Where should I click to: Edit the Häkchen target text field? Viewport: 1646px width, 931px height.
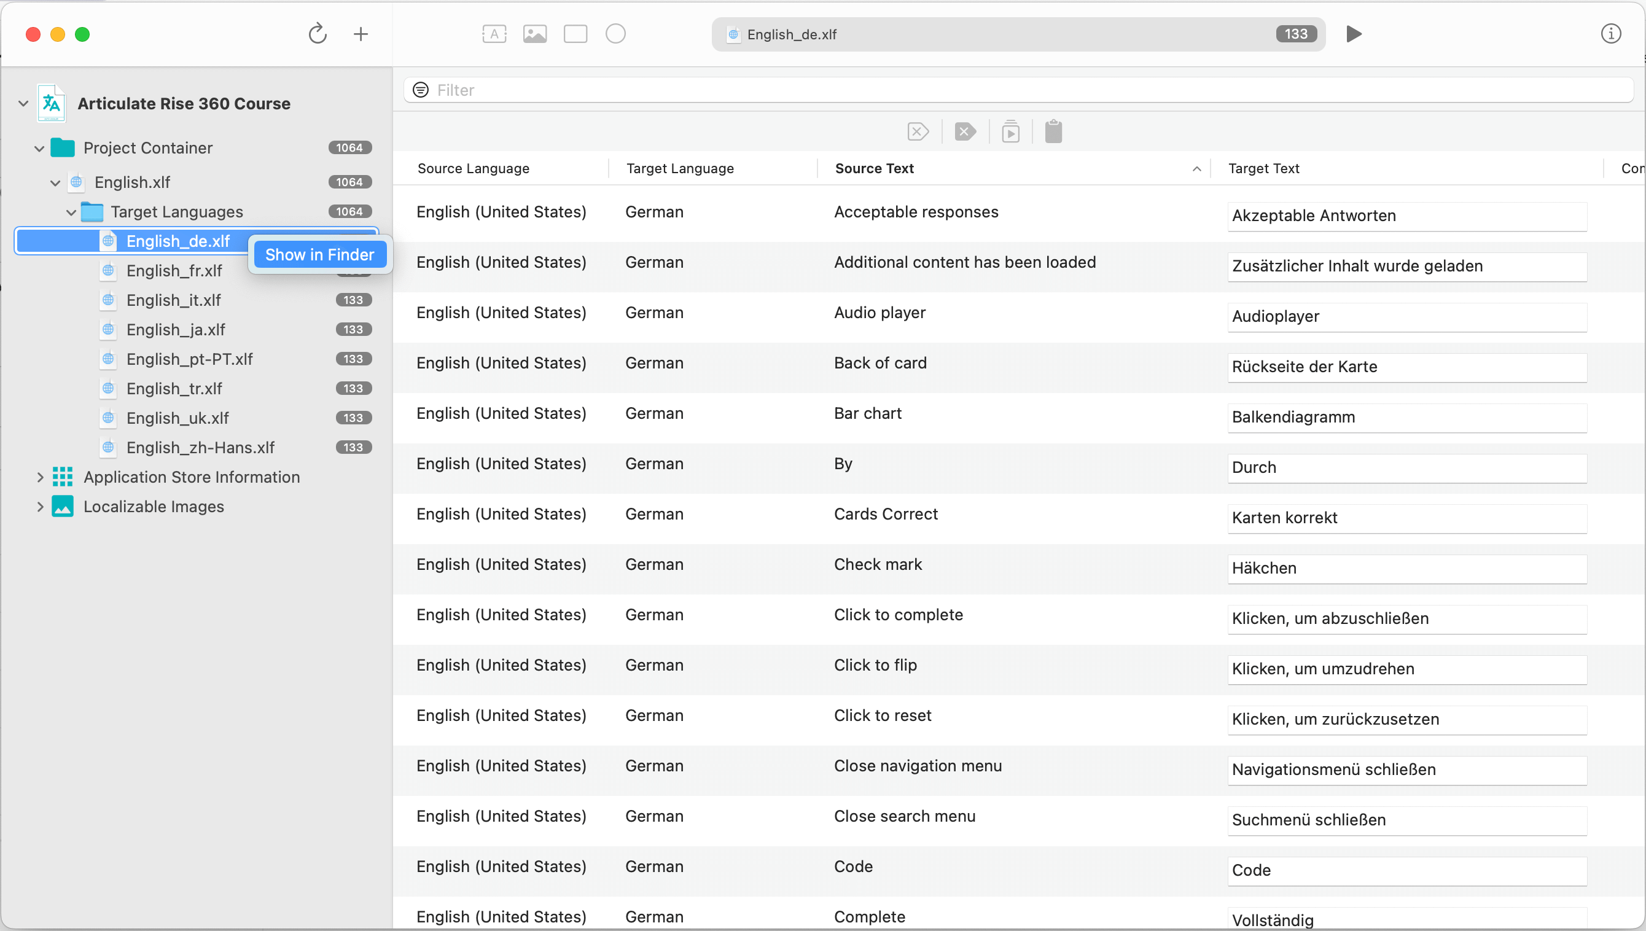1407,569
